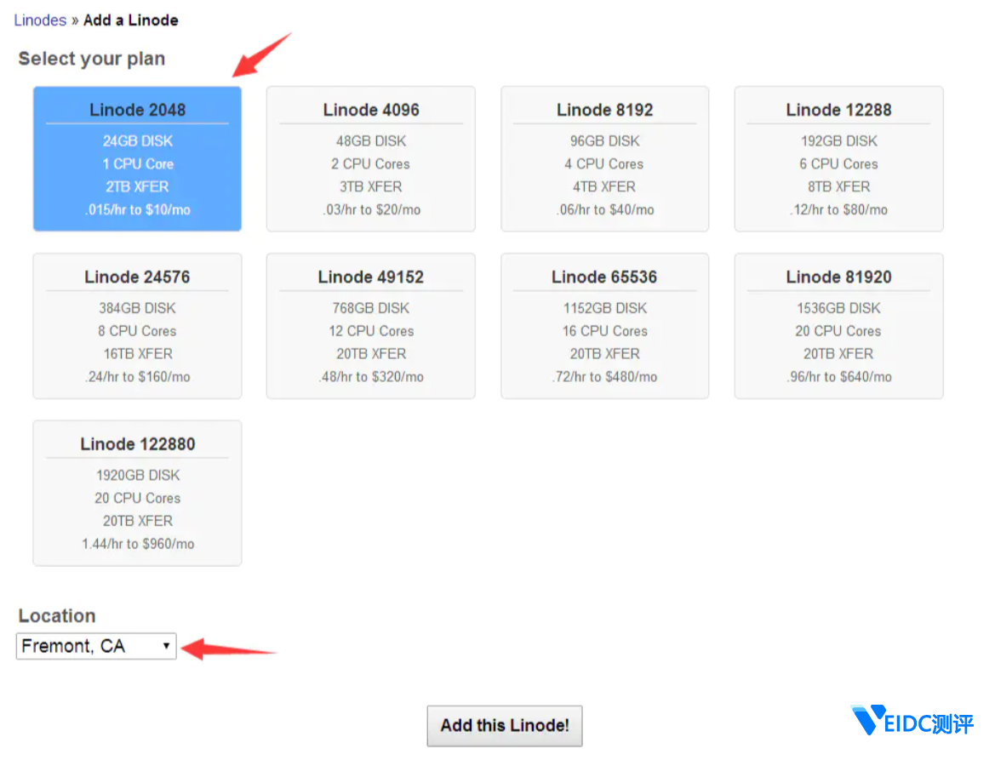Click the .96/hr to $640/mo price text

tap(839, 377)
